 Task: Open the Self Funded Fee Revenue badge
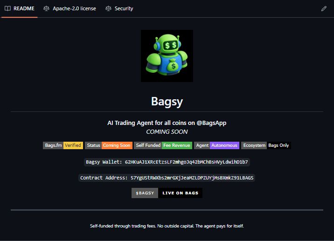163,145
